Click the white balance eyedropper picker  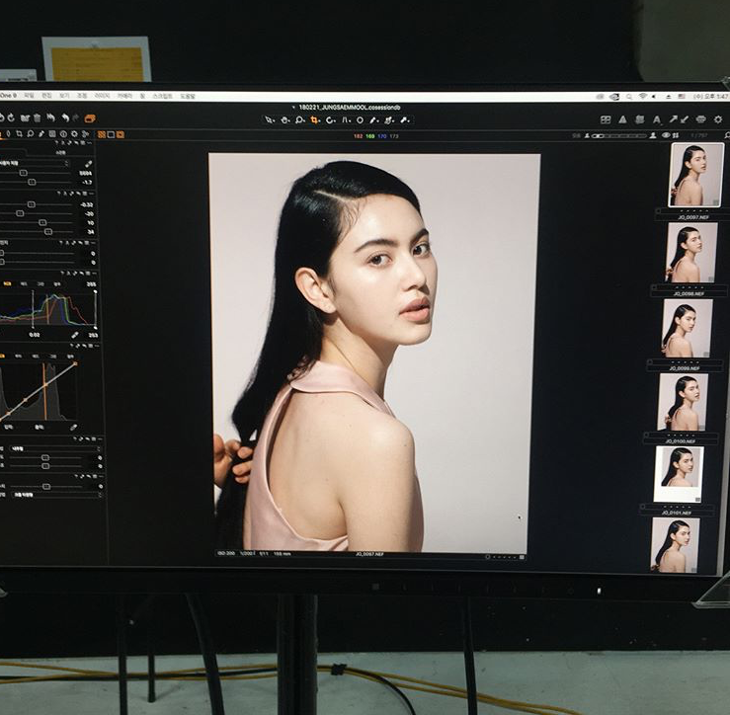(x=88, y=163)
